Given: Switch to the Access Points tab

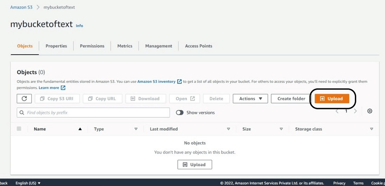Looking at the screenshot, I should [199, 46].
